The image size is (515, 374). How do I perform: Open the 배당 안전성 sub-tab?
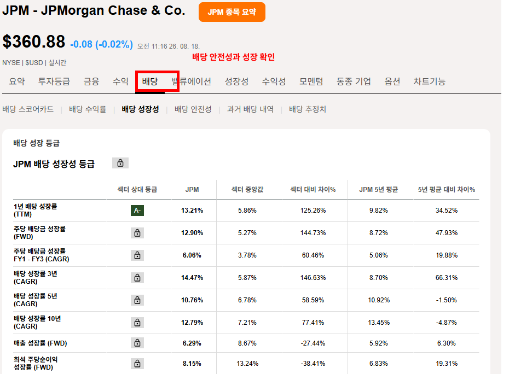pos(193,109)
